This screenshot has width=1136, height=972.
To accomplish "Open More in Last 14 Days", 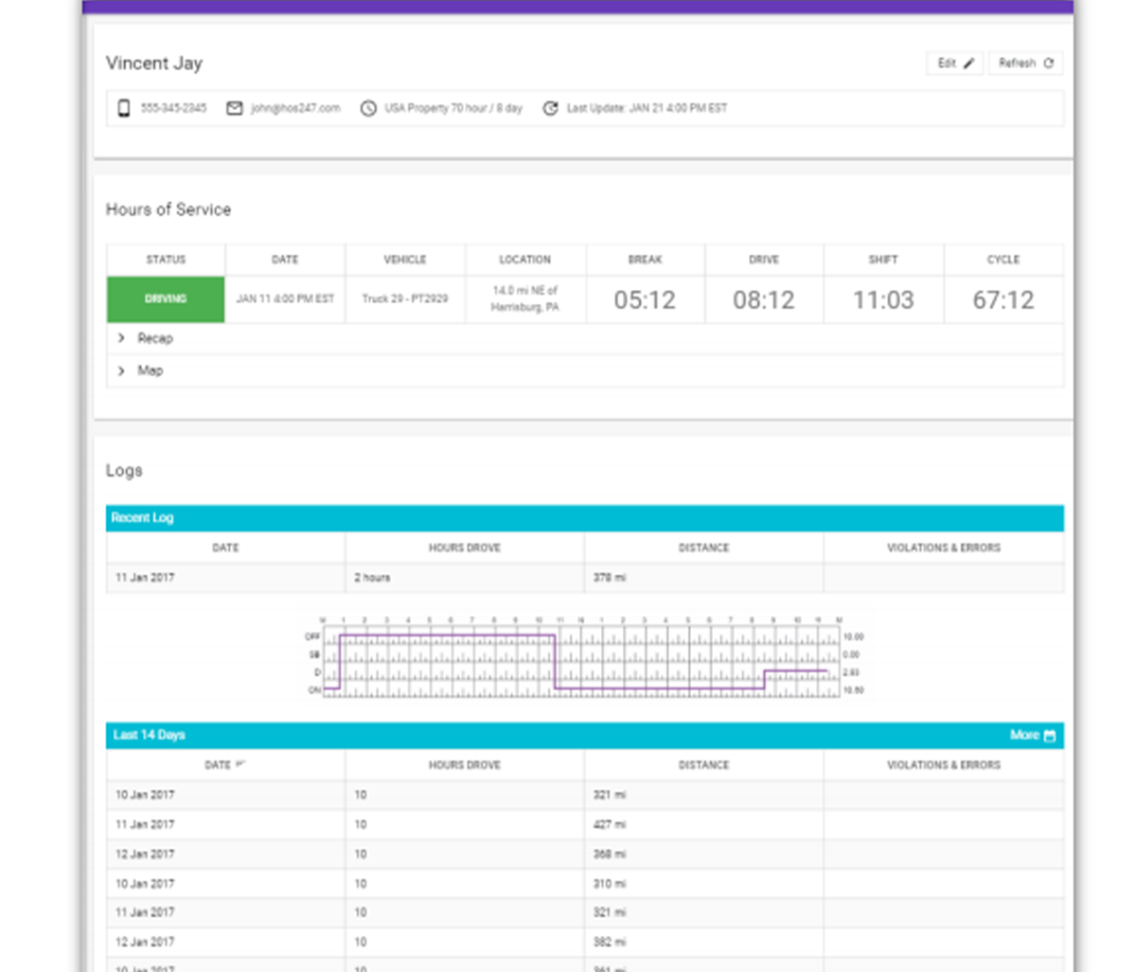I will pos(1024,735).
